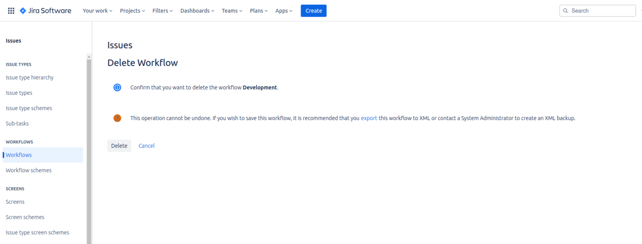This screenshot has width=642, height=244.
Task: Click the blue Create button
Action: [313, 11]
